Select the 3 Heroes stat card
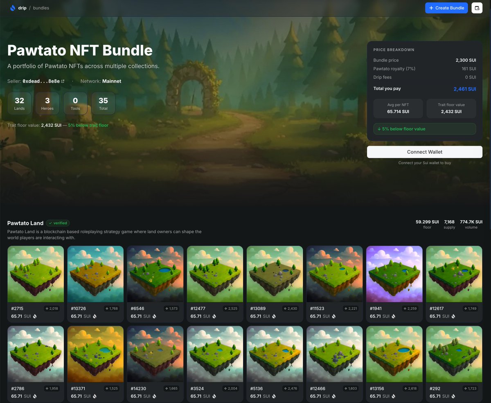 click(x=47, y=104)
